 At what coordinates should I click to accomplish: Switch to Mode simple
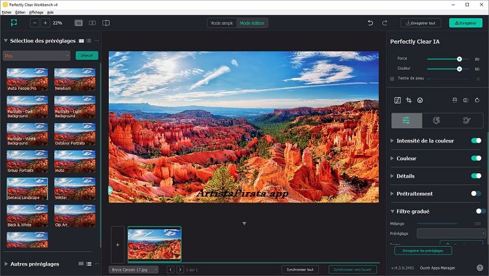click(x=222, y=23)
